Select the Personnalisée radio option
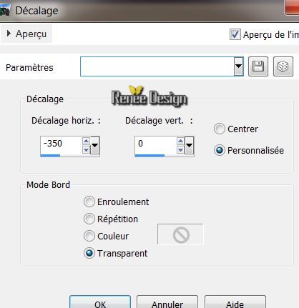Viewport: 299px width, 308px height. tap(219, 150)
